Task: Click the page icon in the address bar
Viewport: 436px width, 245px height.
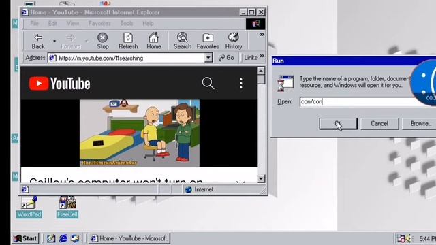Action: [52, 58]
